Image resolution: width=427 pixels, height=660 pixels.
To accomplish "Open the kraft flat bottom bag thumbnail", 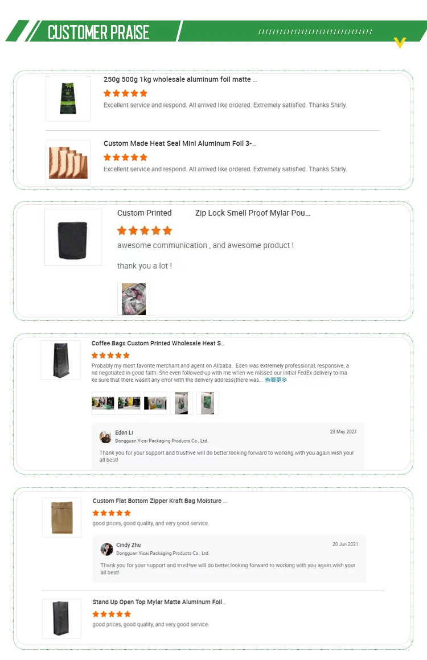I will (x=61, y=517).
